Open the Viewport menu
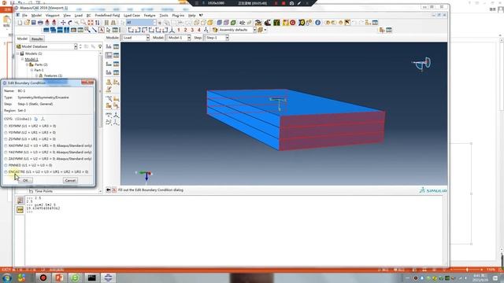 [x=53, y=16]
